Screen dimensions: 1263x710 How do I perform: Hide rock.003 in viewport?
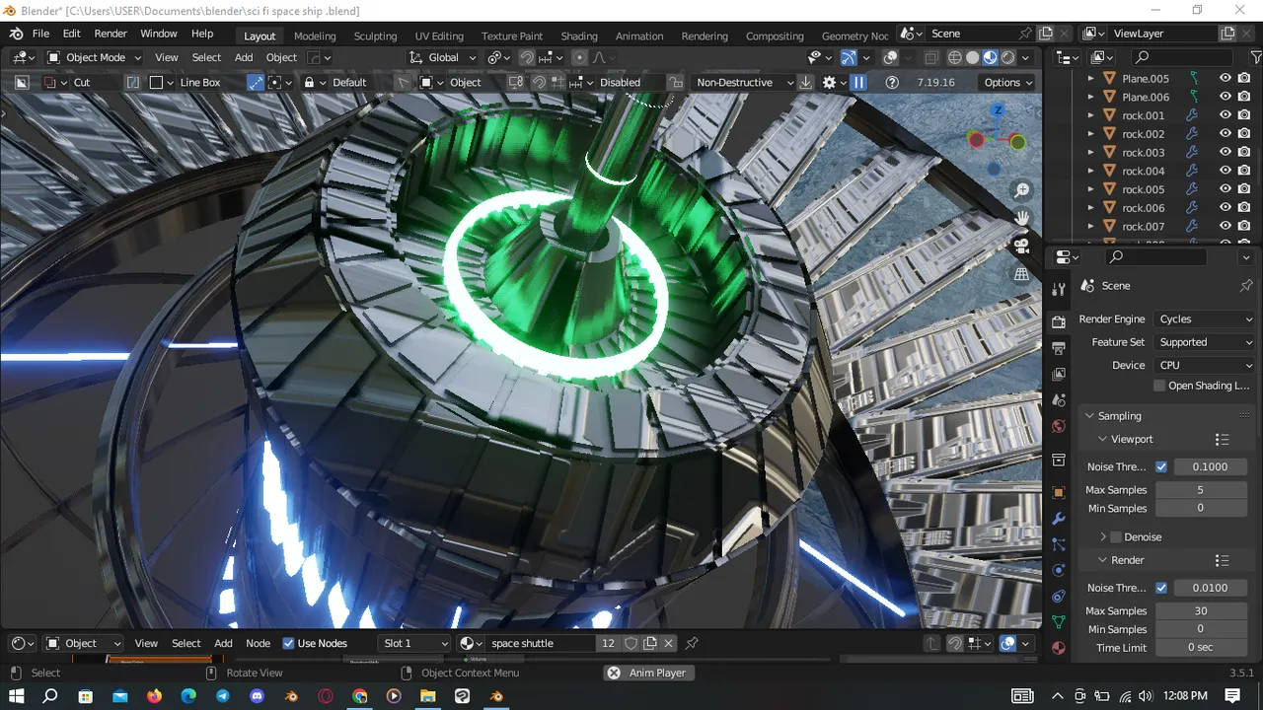[x=1226, y=152]
